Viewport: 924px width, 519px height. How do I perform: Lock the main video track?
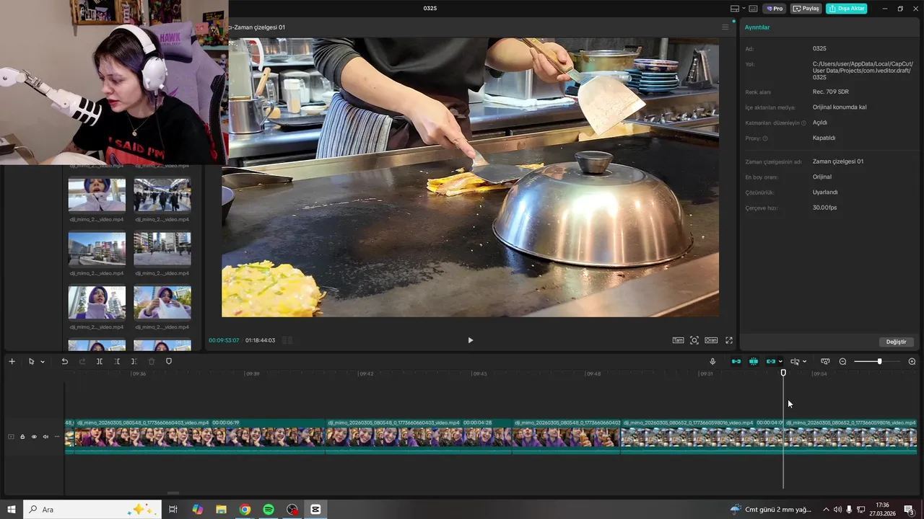coord(22,437)
